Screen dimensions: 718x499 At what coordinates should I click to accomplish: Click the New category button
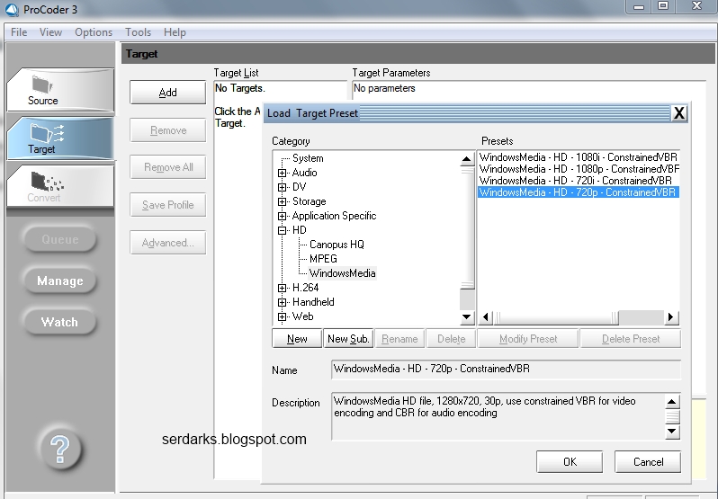pyautogui.click(x=297, y=339)
